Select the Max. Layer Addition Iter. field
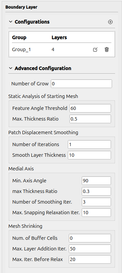This screenshot has width=122, height=273. click(90, 249)
